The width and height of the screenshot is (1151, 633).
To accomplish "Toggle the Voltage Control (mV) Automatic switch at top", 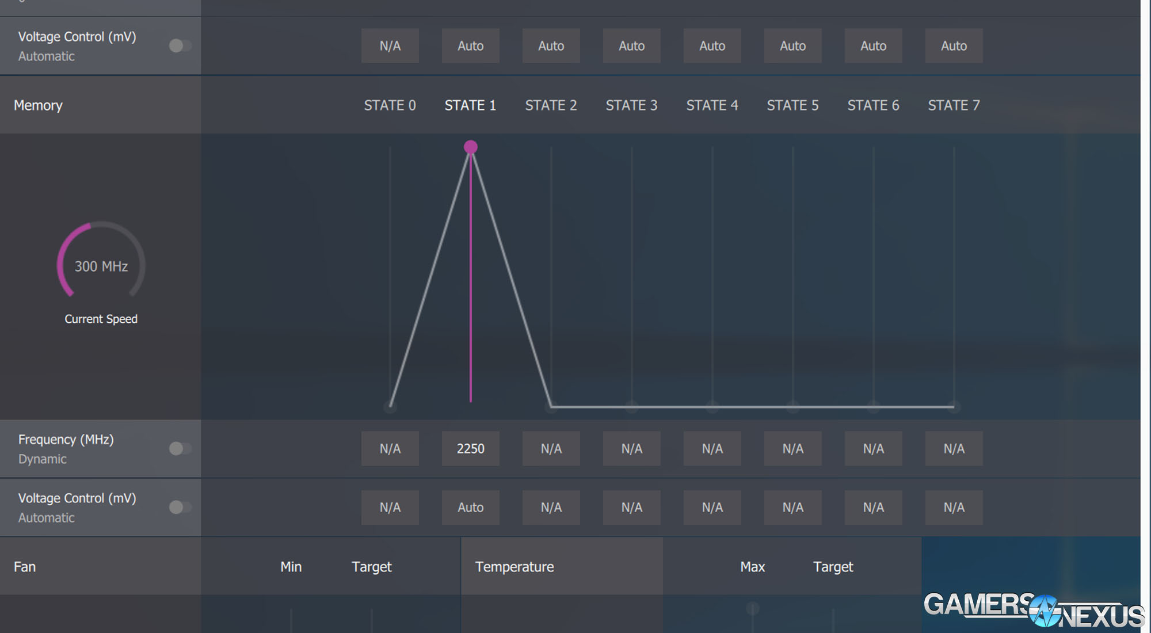I will click(180, 45).
